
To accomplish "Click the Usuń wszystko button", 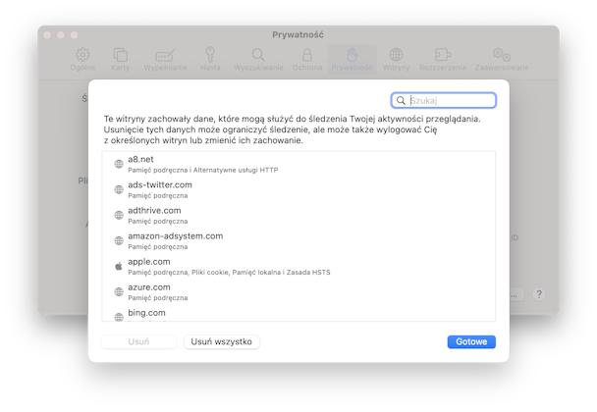I will point(222,341).
